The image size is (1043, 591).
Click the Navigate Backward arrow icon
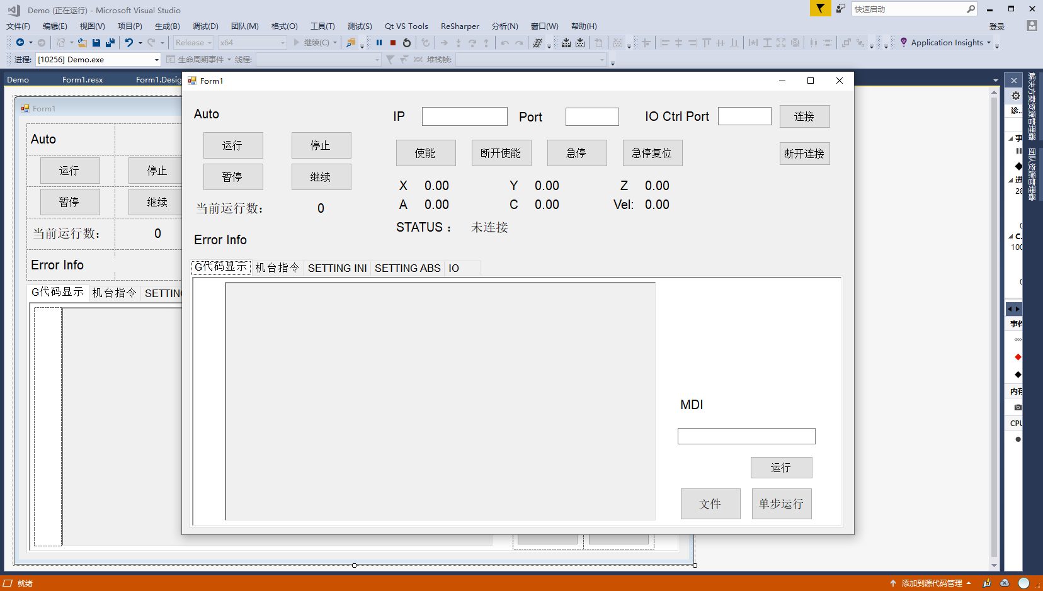(20, 43)
